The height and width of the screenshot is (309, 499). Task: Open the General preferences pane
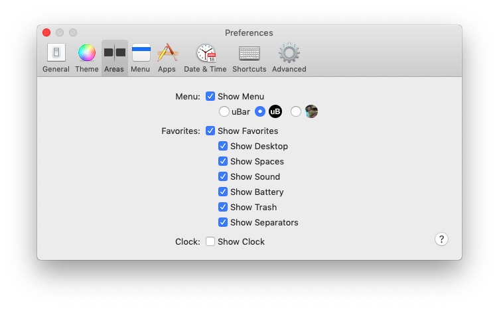click(56, 58)
